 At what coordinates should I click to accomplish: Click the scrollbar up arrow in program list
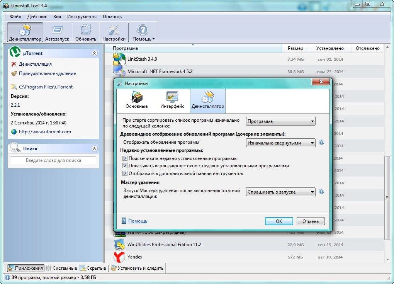click(x=387, y=47)
